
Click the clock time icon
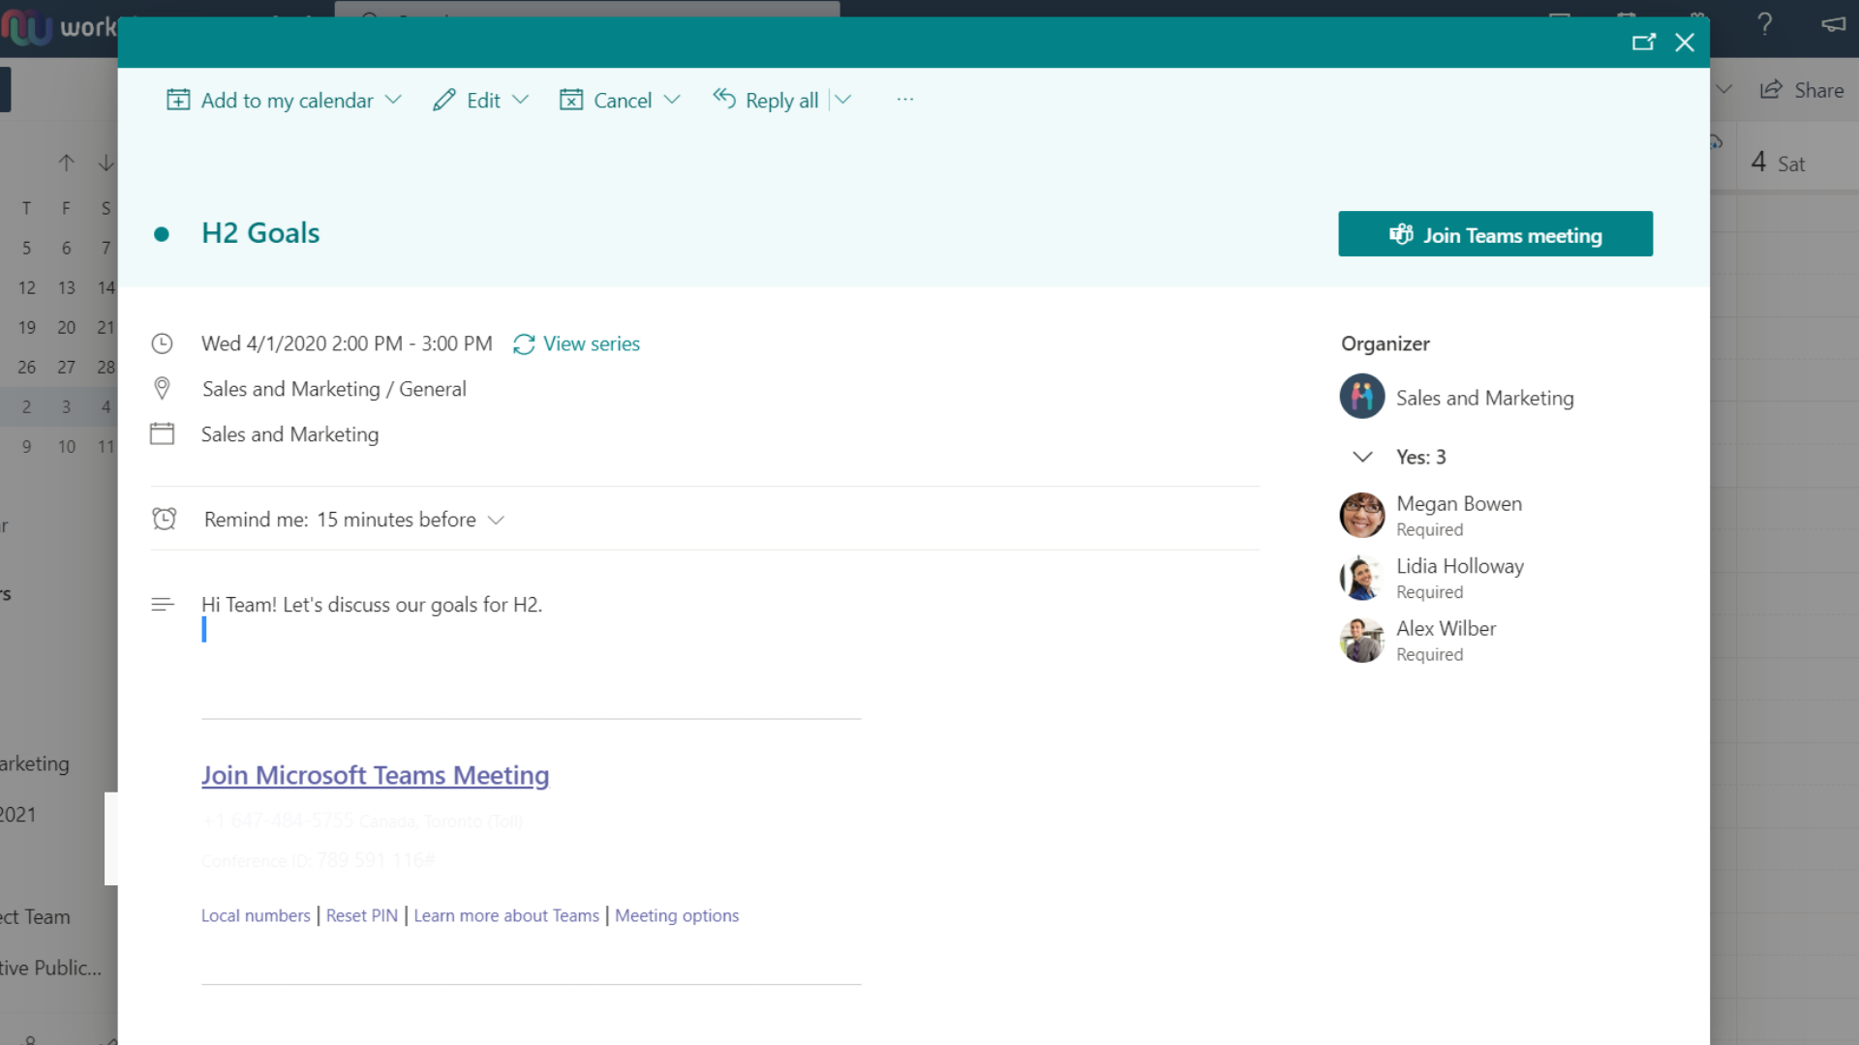162,343
